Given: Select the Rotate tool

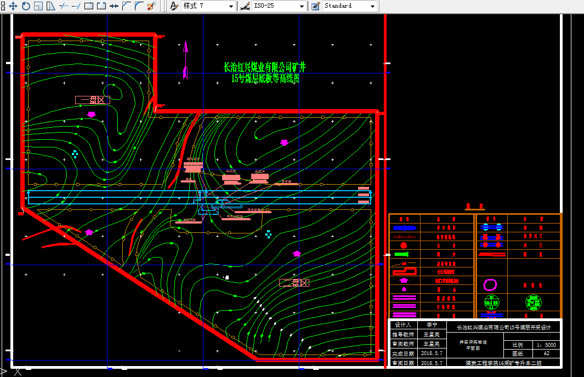Looking at the screenshot, I should point(26,6).
